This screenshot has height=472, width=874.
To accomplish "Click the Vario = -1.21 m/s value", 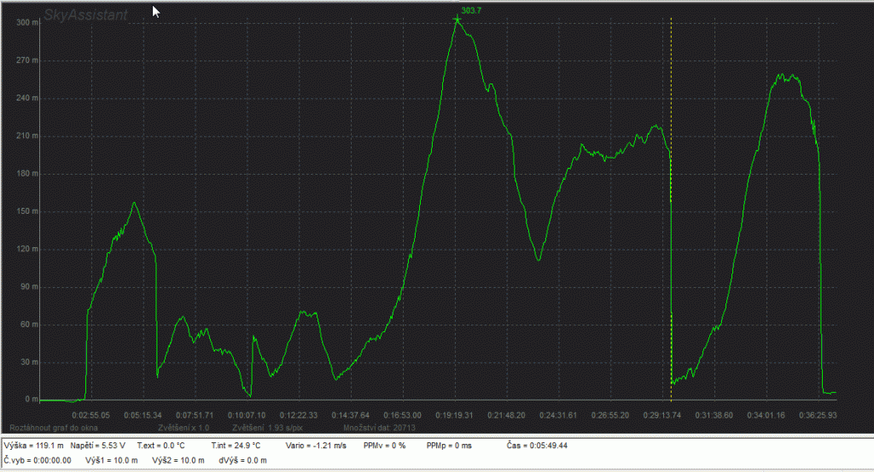I will 314,446.
